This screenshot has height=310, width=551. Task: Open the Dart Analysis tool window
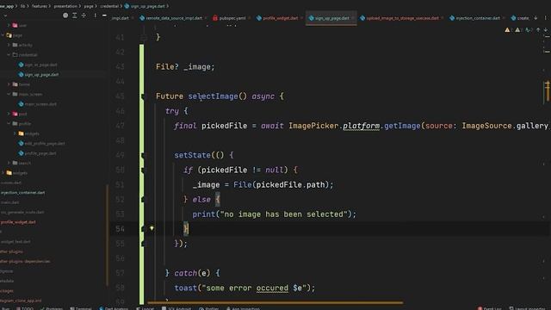[114, 308]
